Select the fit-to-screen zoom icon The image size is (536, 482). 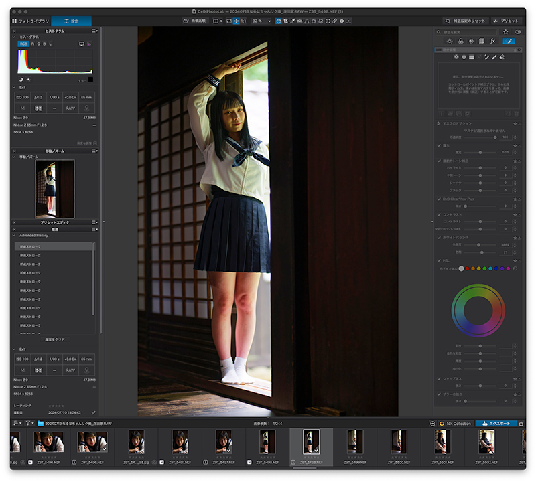229,21
